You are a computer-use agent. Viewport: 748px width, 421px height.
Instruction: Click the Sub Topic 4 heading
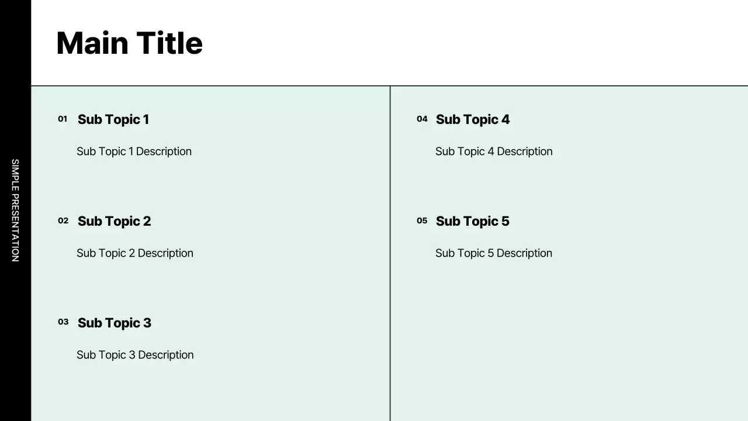(x=473, y=119)
